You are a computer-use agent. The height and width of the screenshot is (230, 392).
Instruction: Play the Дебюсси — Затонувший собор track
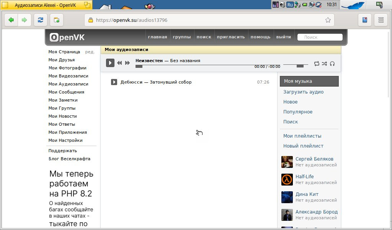tap(114, 82)
